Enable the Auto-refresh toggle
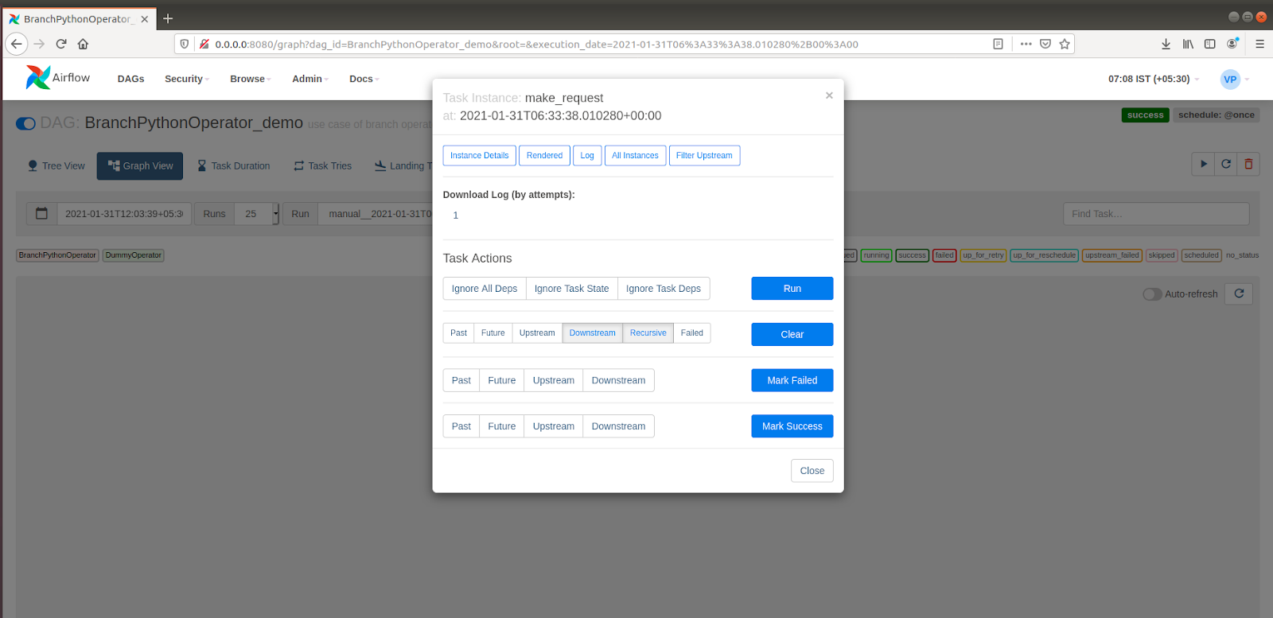1273x618 pixels. [1151, 294]
